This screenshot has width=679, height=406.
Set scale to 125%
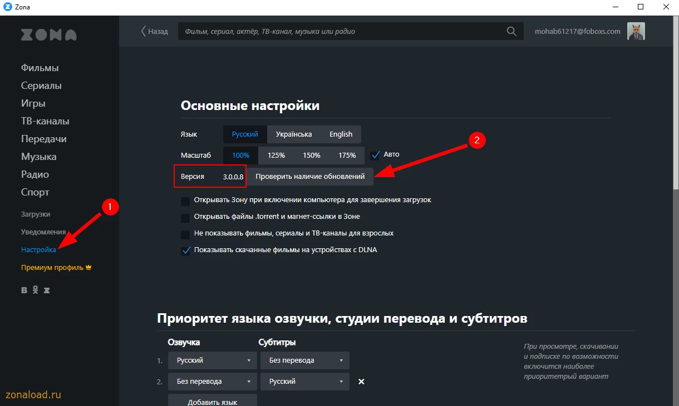coord(276,156)
